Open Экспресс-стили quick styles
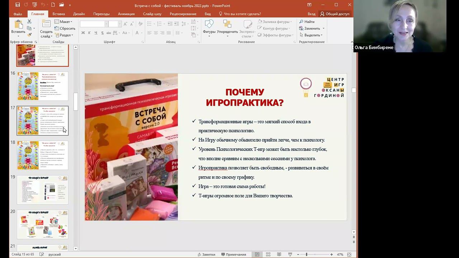 click(247, 28)
